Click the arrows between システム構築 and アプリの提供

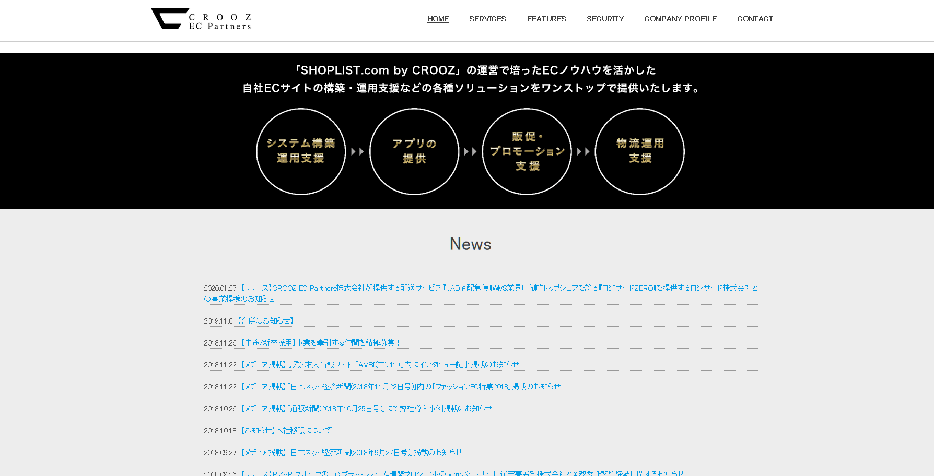[357, 151]
